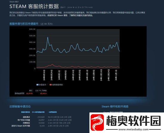Click the '退款请求' row label
Screen dimensions: 164x133
[27, 117]
